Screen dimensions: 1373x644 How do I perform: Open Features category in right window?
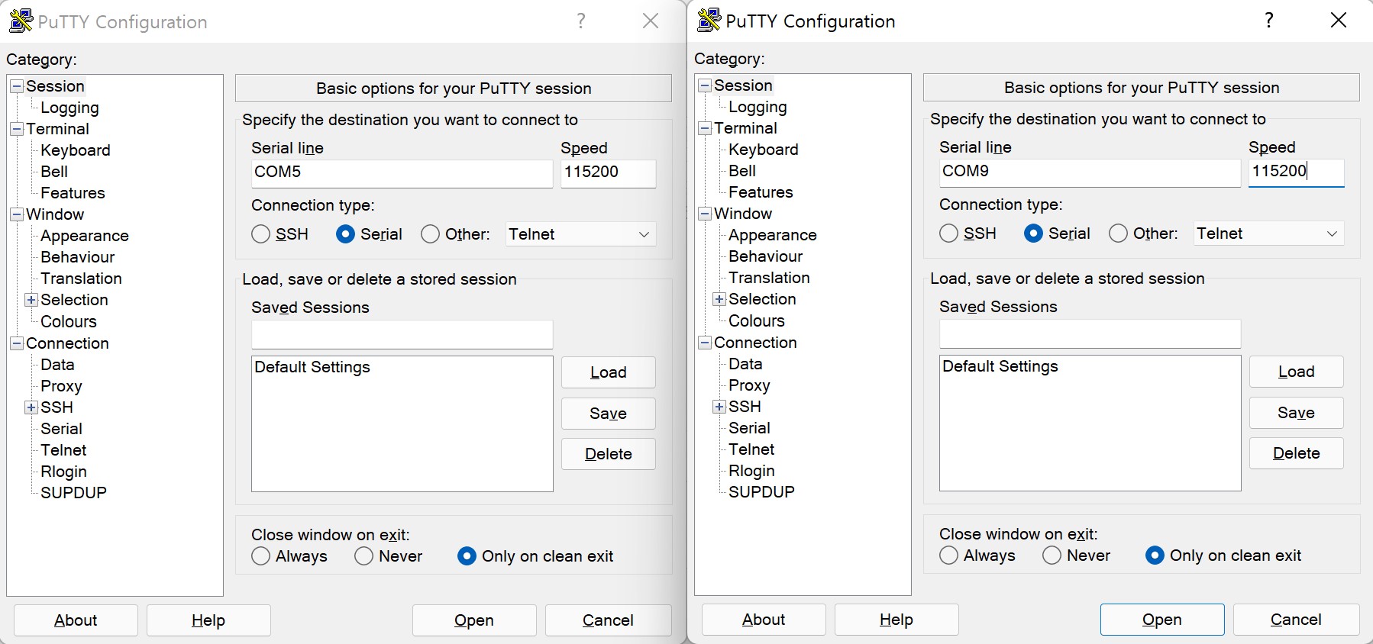761,192
